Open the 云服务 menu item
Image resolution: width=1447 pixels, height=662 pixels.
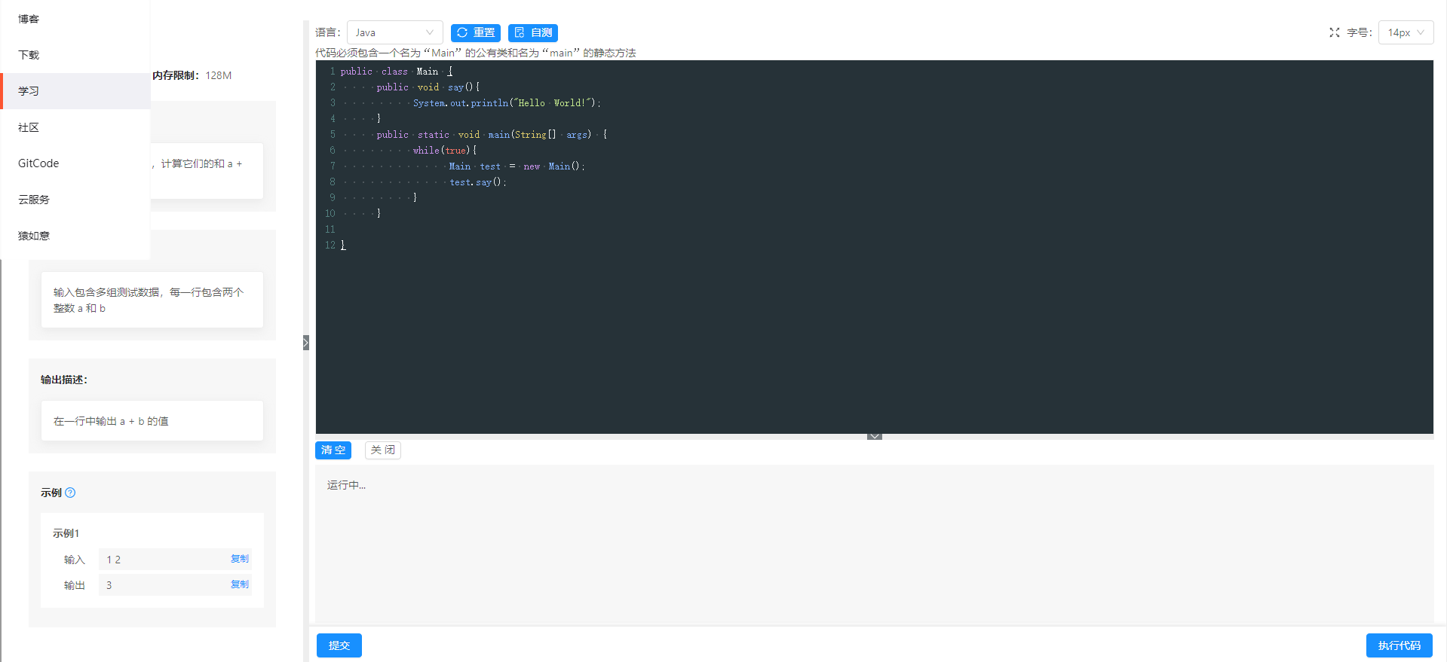75,200
